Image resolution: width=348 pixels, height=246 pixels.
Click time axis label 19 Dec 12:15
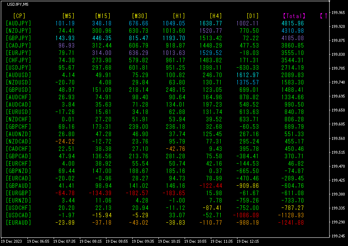coord(248,241)
